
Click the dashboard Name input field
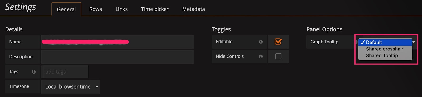pos(117,42)
